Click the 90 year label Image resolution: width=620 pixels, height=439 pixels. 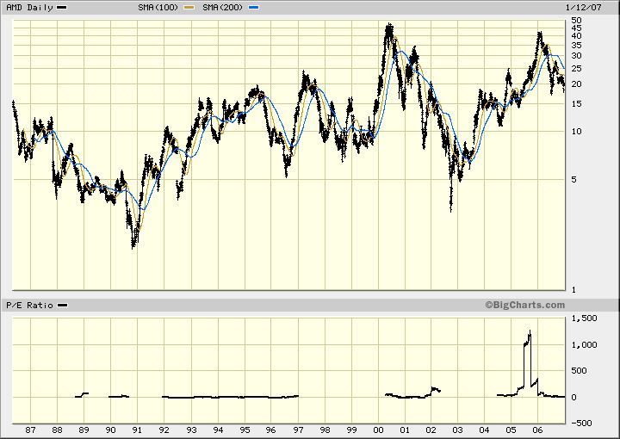click(111, 430)
